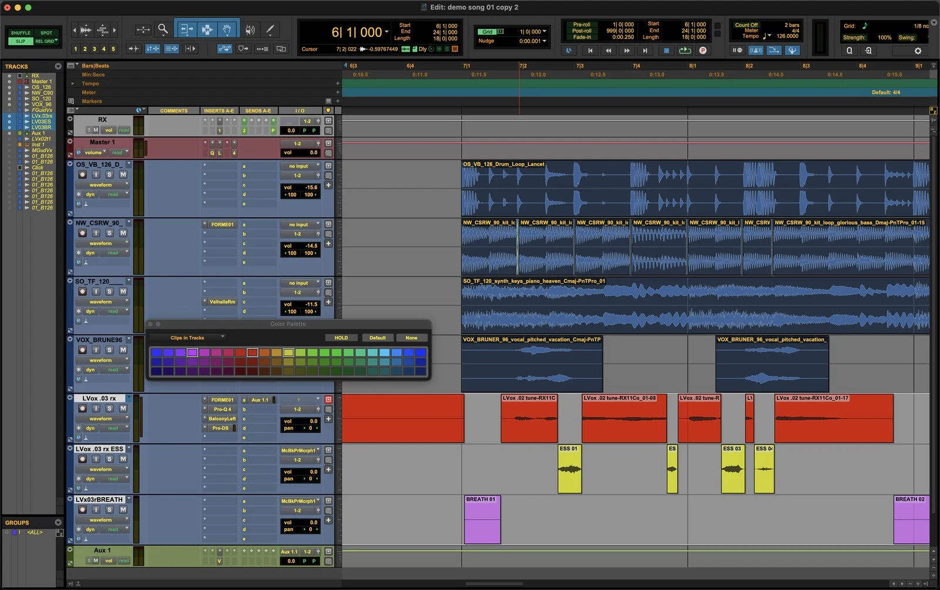
Task: Select the Scrubber speaker tool
Action: point(250,29)
